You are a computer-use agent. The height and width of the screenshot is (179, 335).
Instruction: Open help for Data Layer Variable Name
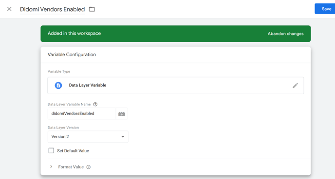click(x=95, y=104)
